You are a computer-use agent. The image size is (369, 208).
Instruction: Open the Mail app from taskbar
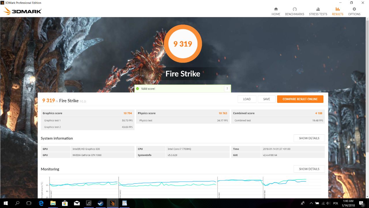click(76, 203)
